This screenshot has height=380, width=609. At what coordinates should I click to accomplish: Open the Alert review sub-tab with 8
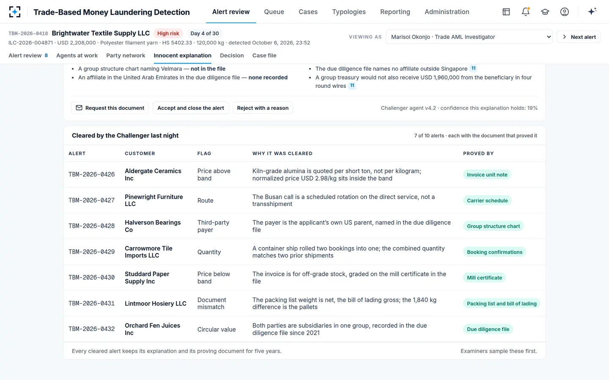point(28,55)
